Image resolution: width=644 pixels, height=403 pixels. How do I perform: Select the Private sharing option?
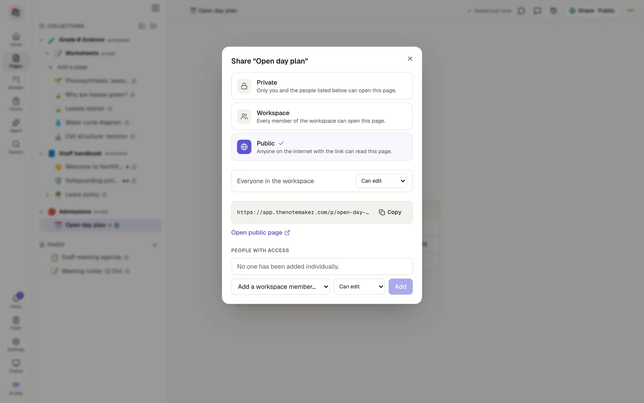[x=322, y=86]
